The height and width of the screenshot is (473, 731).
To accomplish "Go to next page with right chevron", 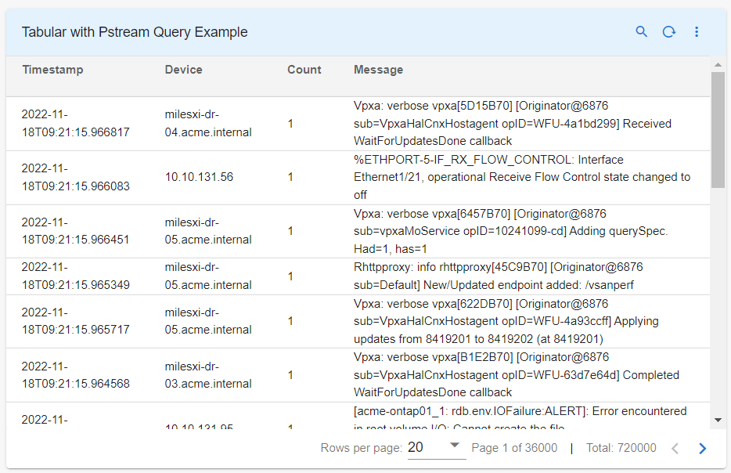I will click(x=702, y=449).
